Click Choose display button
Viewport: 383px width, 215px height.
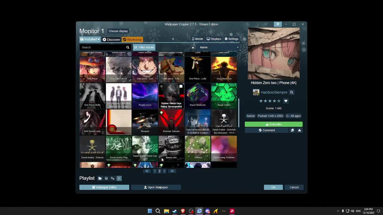118,31
